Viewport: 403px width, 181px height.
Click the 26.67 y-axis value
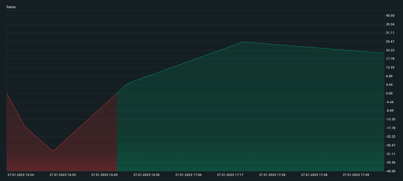coord(390,41)
